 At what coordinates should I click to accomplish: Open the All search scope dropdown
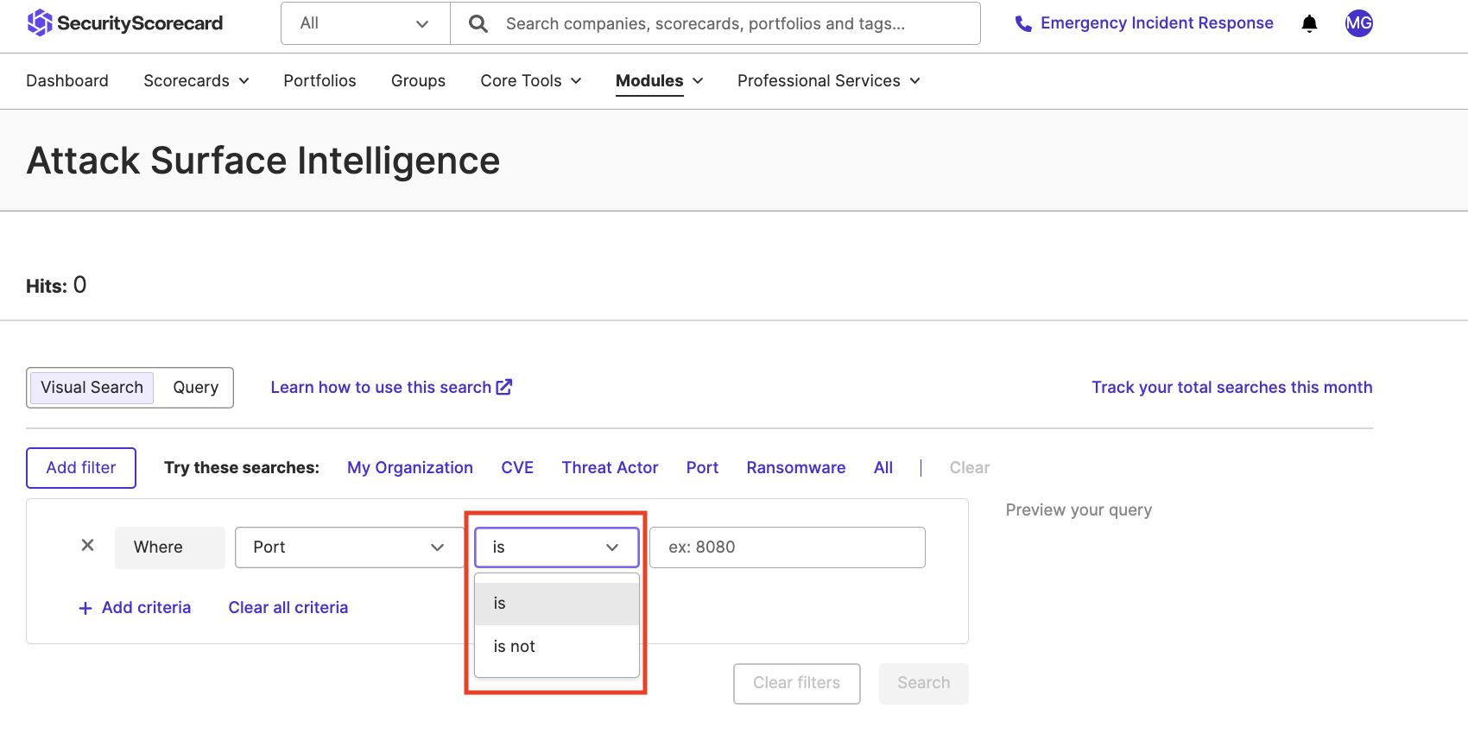point(365,23)
